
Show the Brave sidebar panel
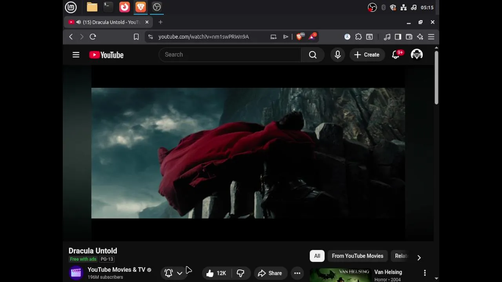click(x=398, y=37)
